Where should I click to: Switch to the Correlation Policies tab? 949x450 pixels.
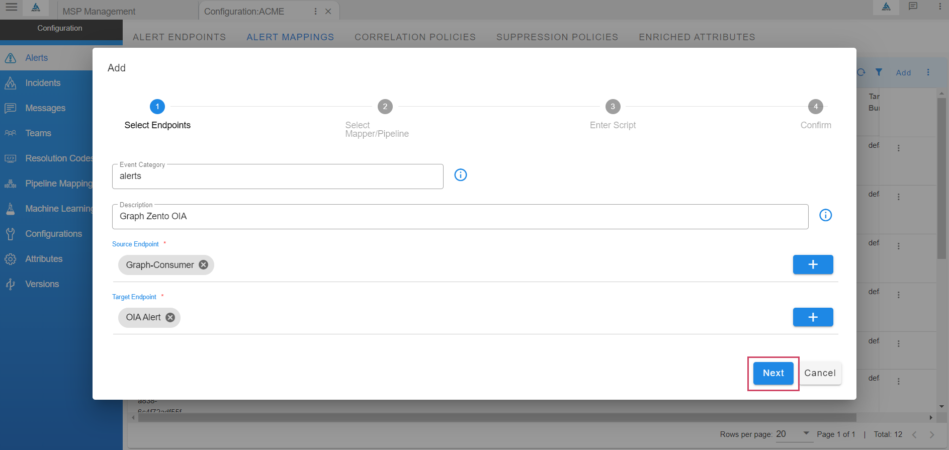tap(415, 37)
